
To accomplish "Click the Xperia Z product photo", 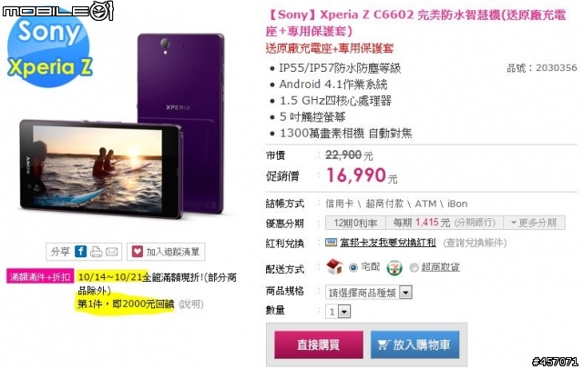I will click(123, 126).
